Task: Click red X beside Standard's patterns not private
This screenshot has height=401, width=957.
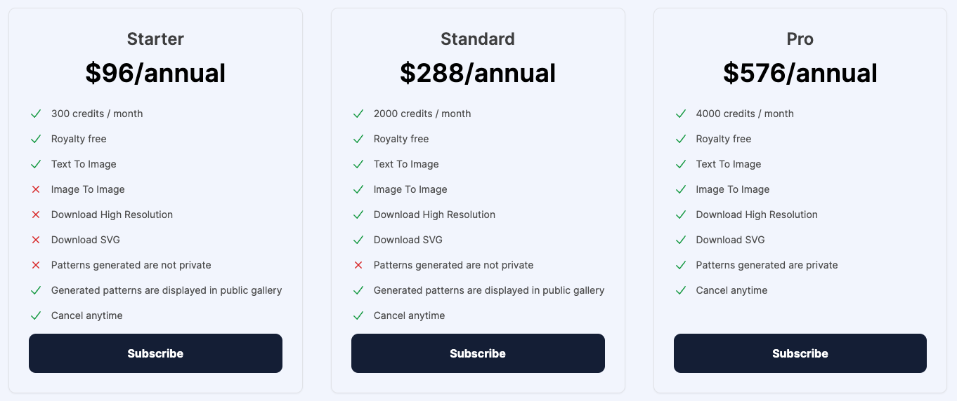Action: tap(358, 265)
